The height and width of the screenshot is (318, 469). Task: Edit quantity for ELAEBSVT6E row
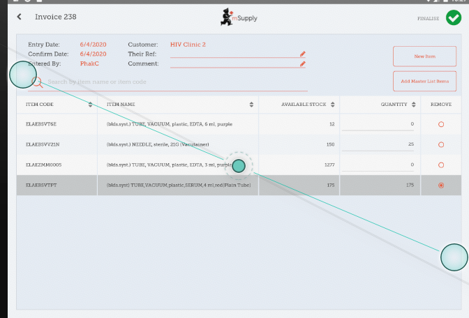(x=378, y=124)
